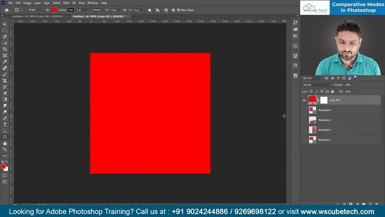Select the Zoom tool
The image size is (385, 217).
click(x=5, y=149)
